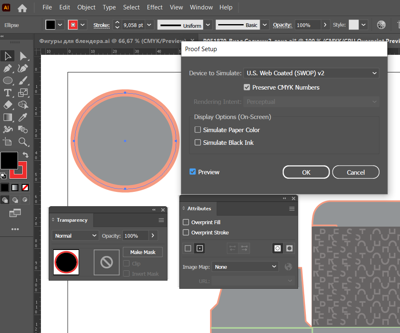Viewport: 400px width, 333px height.
Task: Open the Change Screen Mode button
Action: (x=15, y=213)
